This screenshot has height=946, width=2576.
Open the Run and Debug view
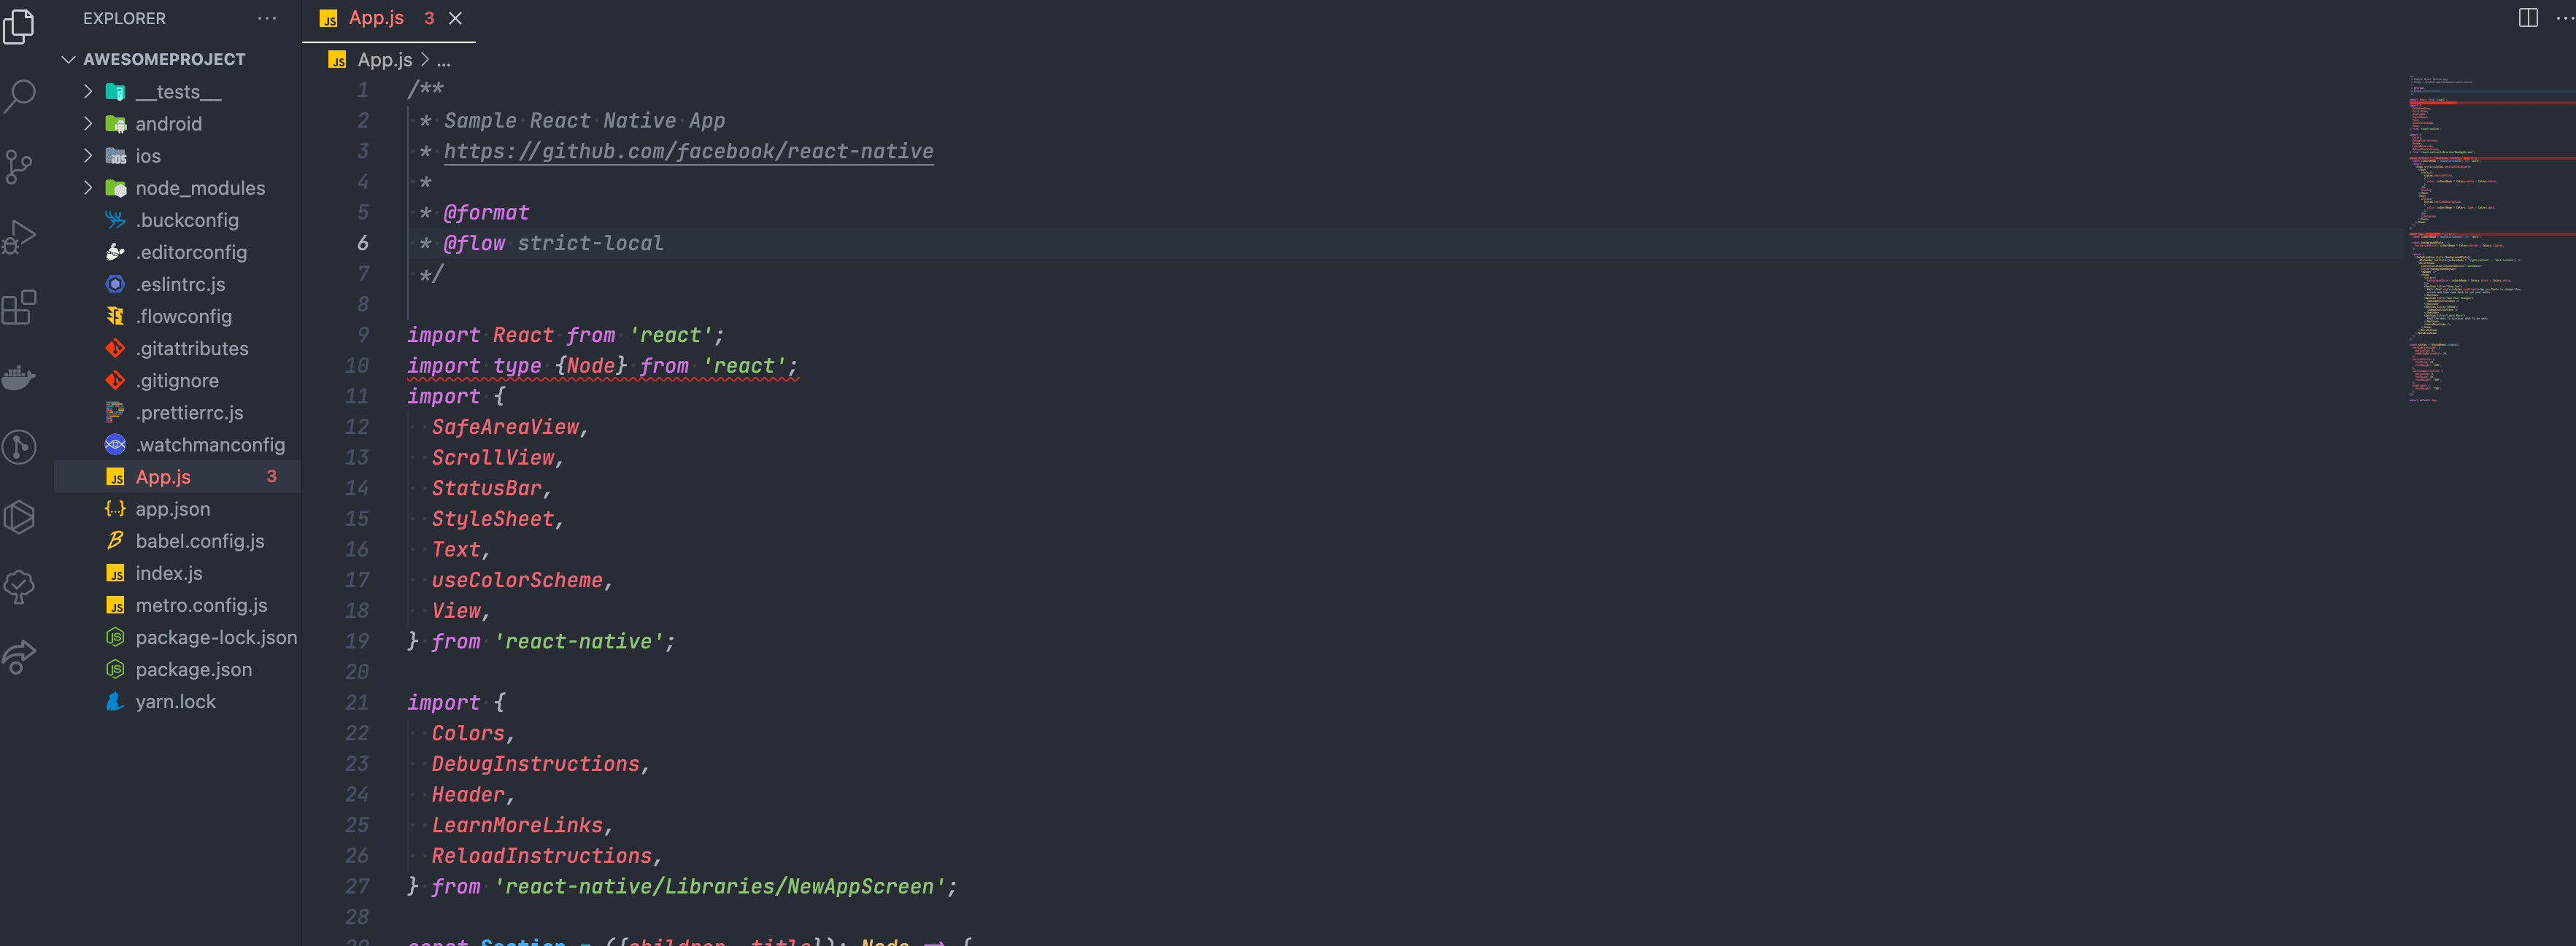click(x=19, y=237)
